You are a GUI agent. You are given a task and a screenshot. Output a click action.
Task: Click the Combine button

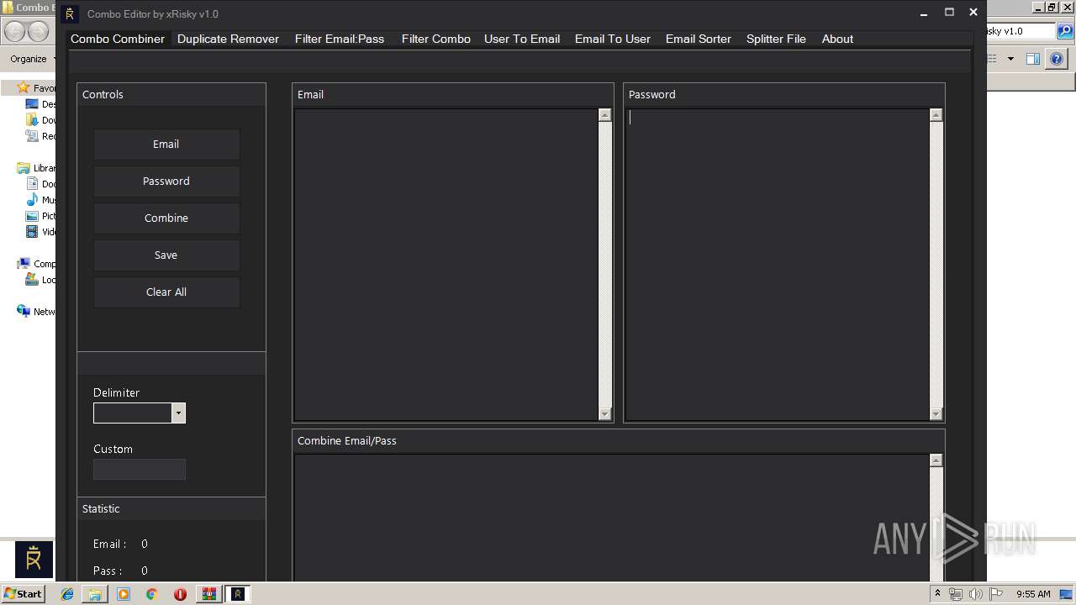click(166, 218)
